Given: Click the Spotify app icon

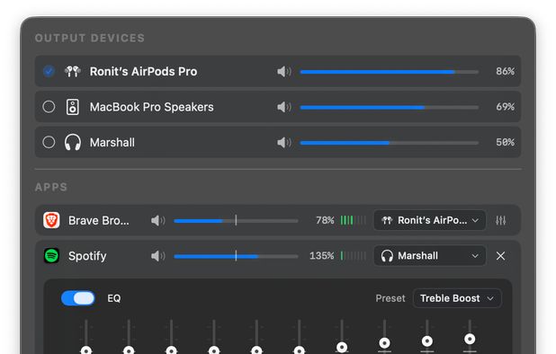Looking at the screenshot, I should pos(51,256).
